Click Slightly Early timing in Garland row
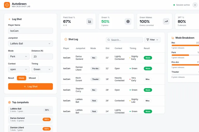Viewport: 199px width, 132px height. pos(135,58)
